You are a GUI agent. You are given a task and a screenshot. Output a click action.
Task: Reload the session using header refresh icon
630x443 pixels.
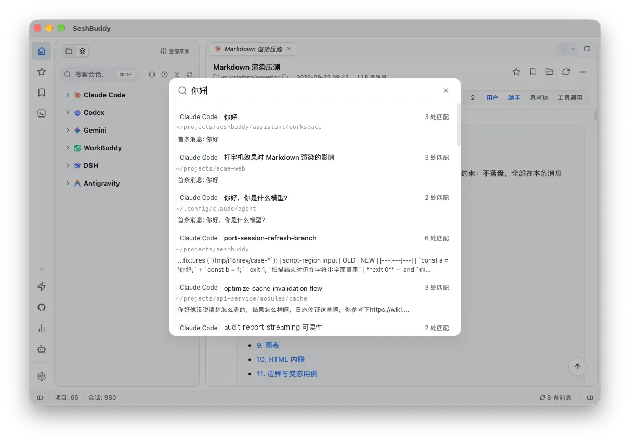coord(566,72)
